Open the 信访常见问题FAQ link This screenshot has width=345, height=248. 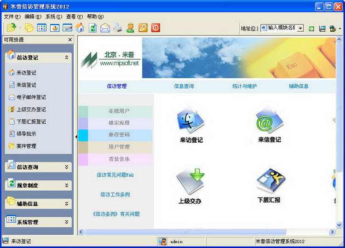[115, 175]
